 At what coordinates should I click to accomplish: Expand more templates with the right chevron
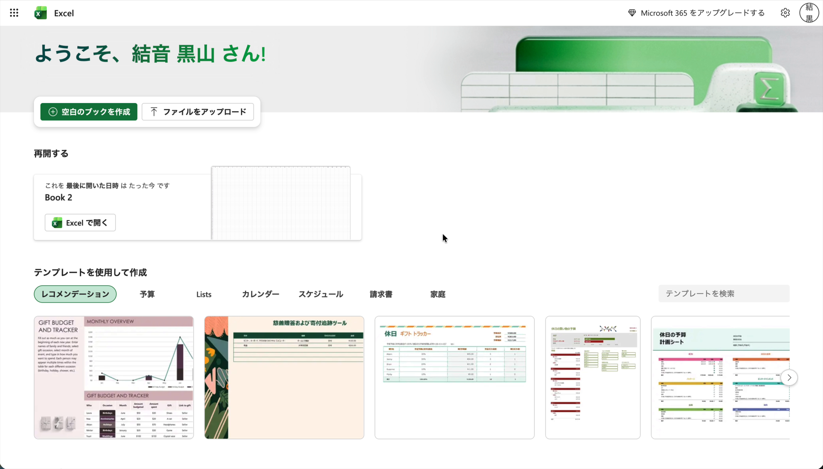789,377
